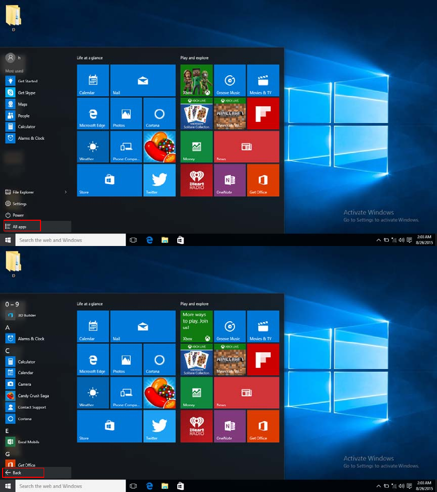Launch Get Skype from Most used
Viewport: 437px width, 492px height.
(x=21, y=93)
